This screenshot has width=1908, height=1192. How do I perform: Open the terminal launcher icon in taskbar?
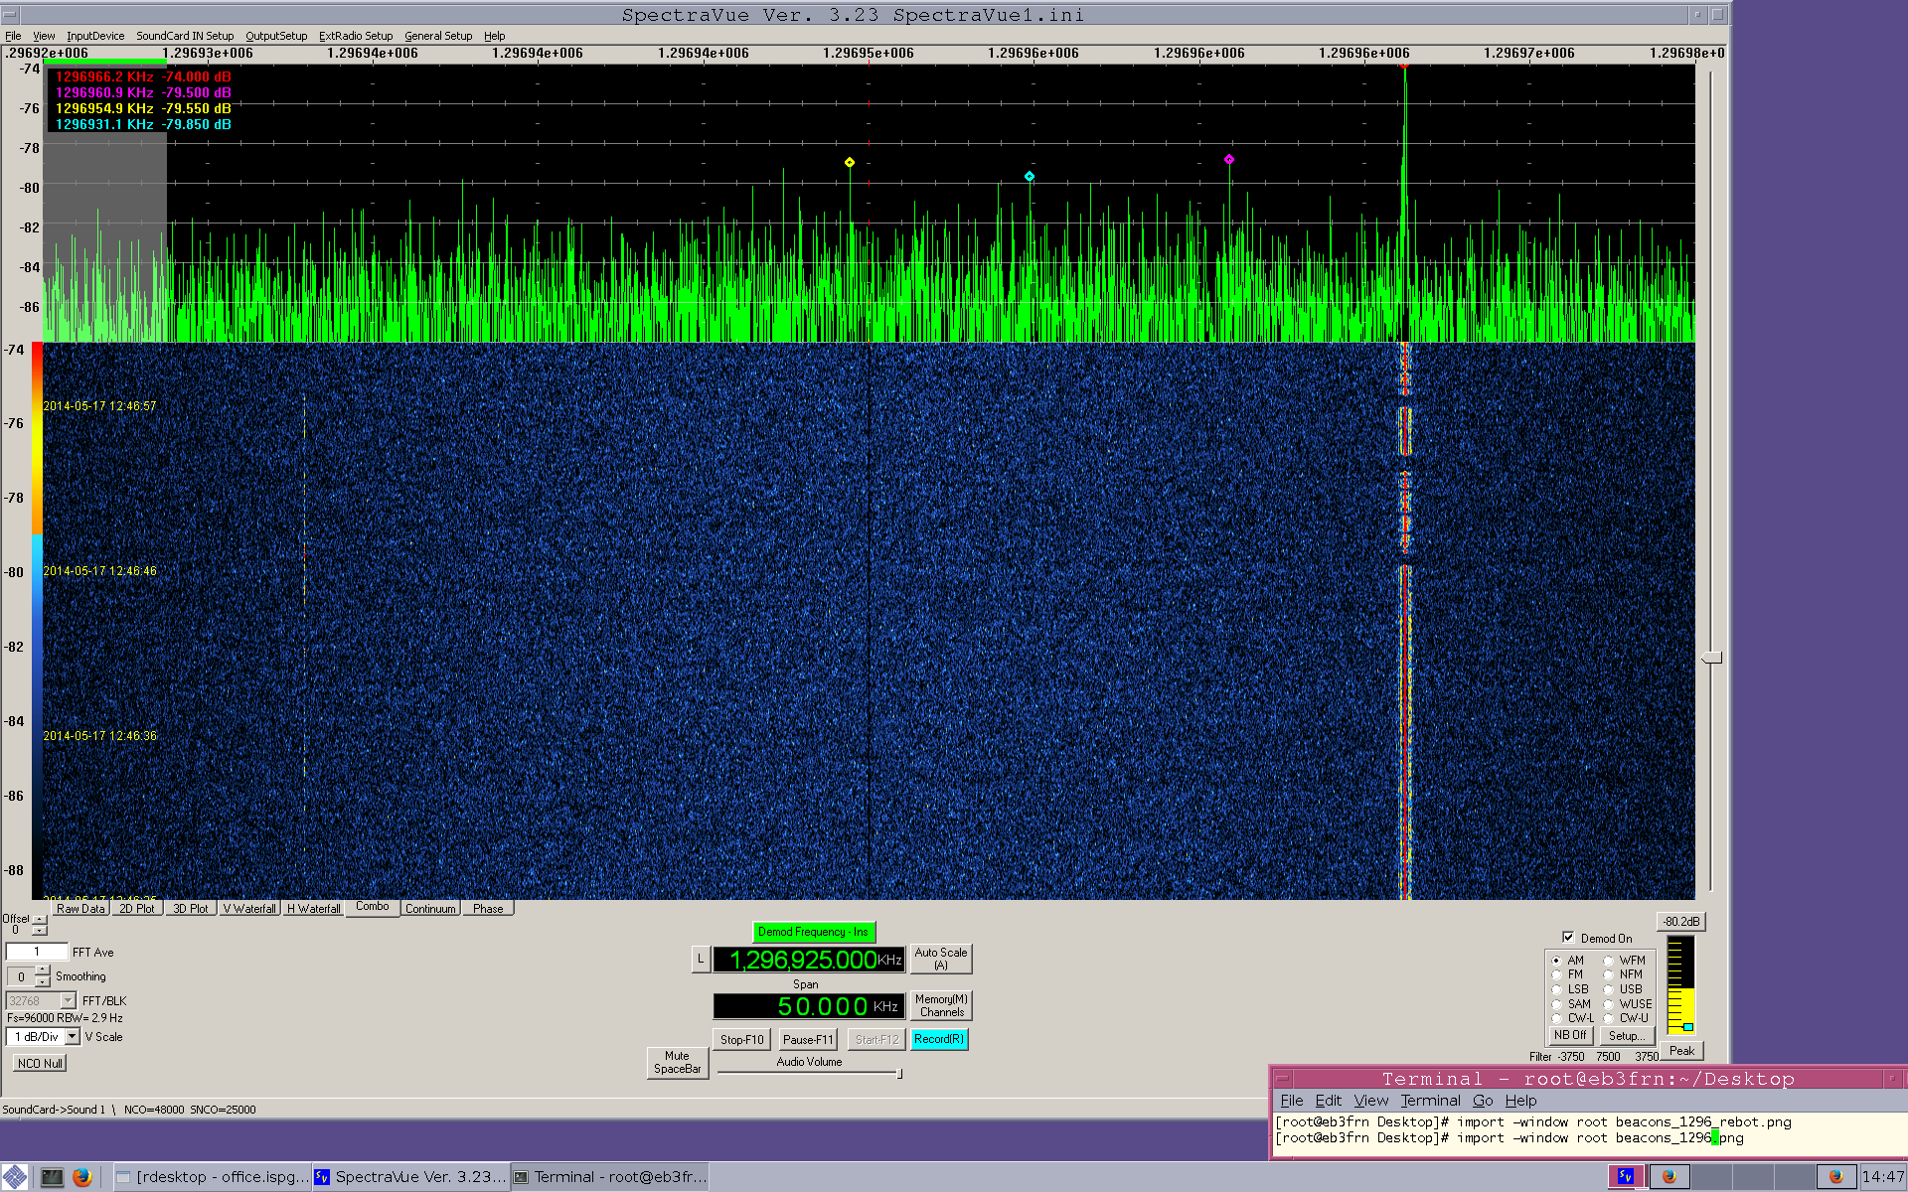[x=52, y=1177]
